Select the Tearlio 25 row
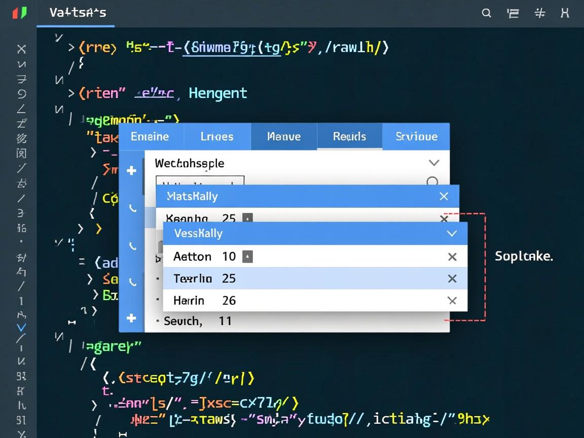Image resolution: width=584 pixels, height=438 pixels. coord(304,278)
